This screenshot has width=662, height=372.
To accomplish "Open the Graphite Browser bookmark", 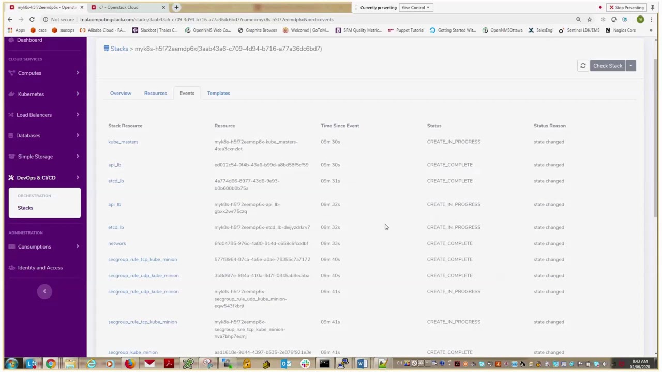I will click(x=258, y=30).
